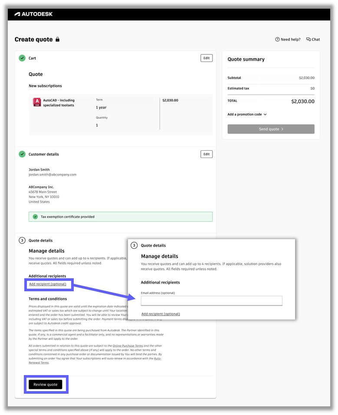Click the Autodesk logo in header
Viewport: 338px width, 415px height.
33,14
